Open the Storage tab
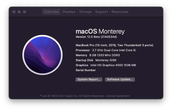 (85, 12)
